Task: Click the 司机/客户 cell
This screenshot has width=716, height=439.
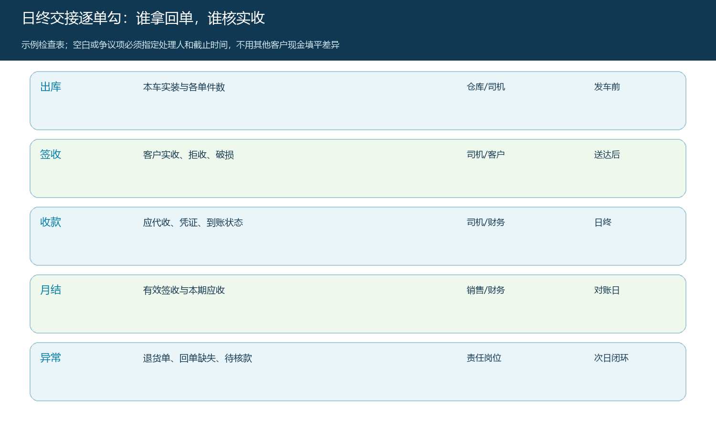Action: coord(486,155)
